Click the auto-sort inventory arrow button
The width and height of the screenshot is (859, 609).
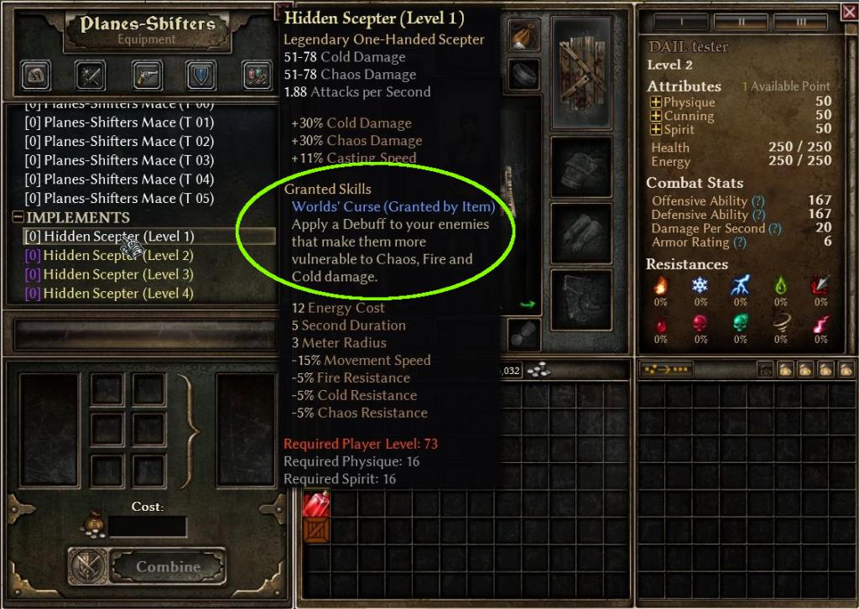point(665,370)
